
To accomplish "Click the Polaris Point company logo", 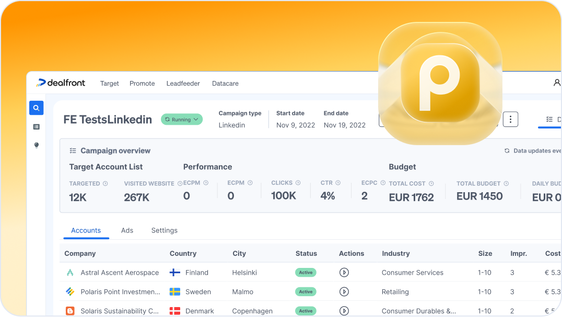I will 70,291.
